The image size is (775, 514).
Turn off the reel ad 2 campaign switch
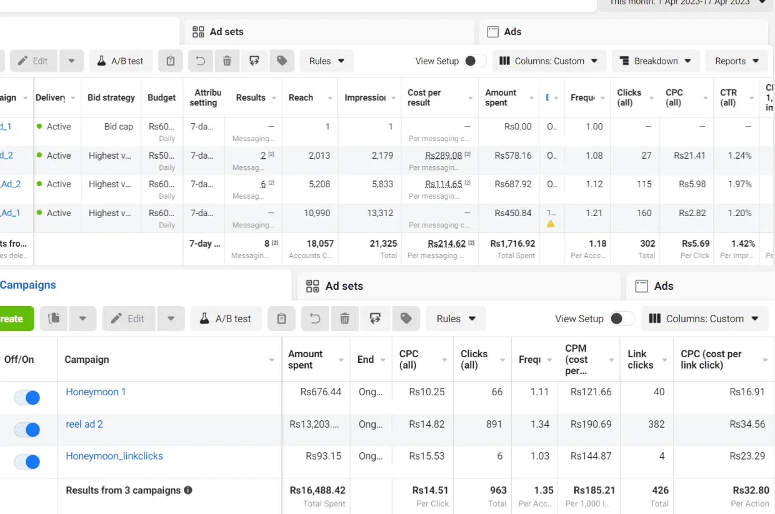coord(27,430)
